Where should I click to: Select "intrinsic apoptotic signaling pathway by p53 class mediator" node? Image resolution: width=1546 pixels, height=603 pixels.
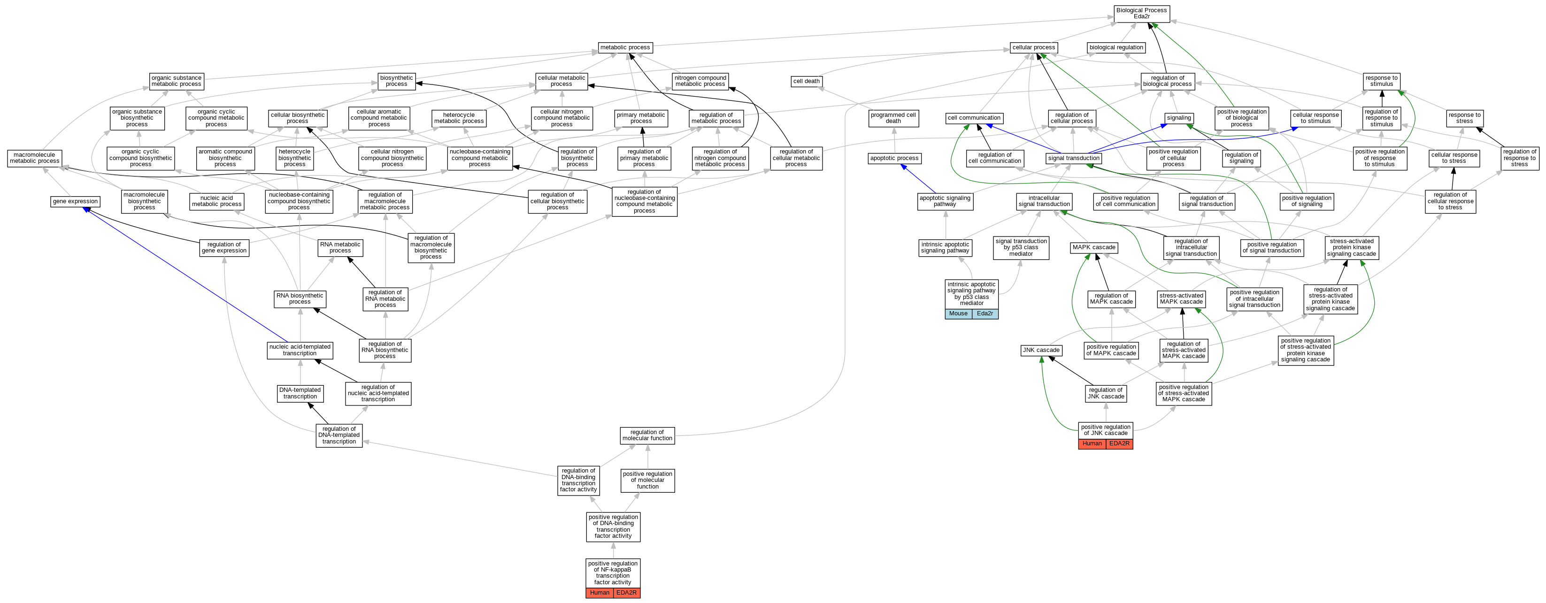(x=972, y=294)
